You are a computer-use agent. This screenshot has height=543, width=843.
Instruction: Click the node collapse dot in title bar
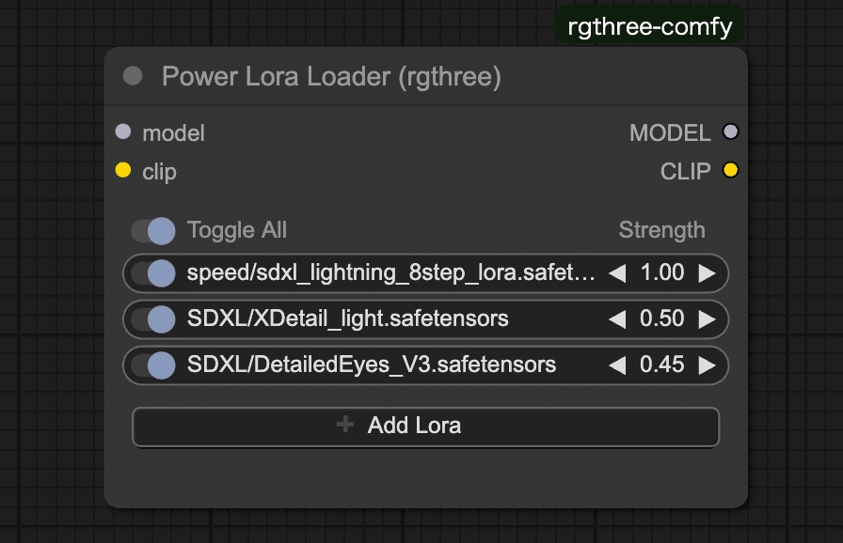coord(133,76)
